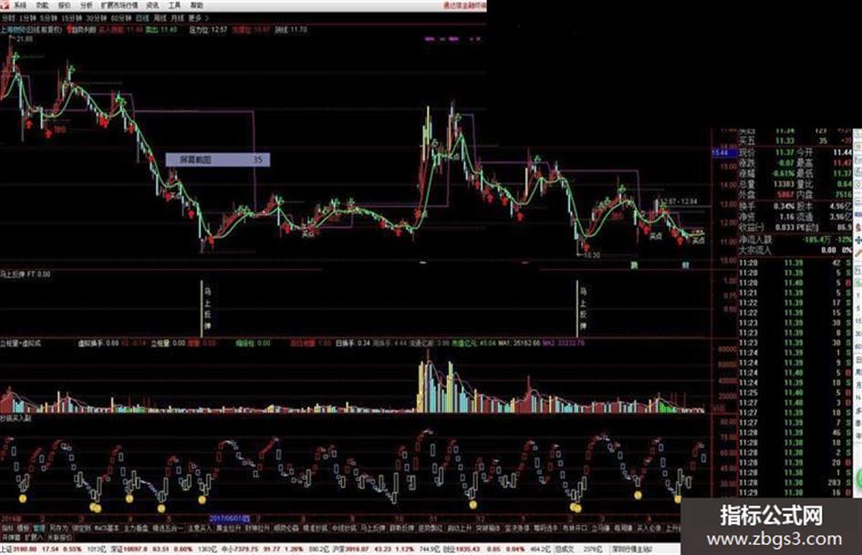Image resolution: width=862 pixels, height=555 pixels.
Task: Click the 马上反弹 FT indicator title
Action: [x=26, y=273]
